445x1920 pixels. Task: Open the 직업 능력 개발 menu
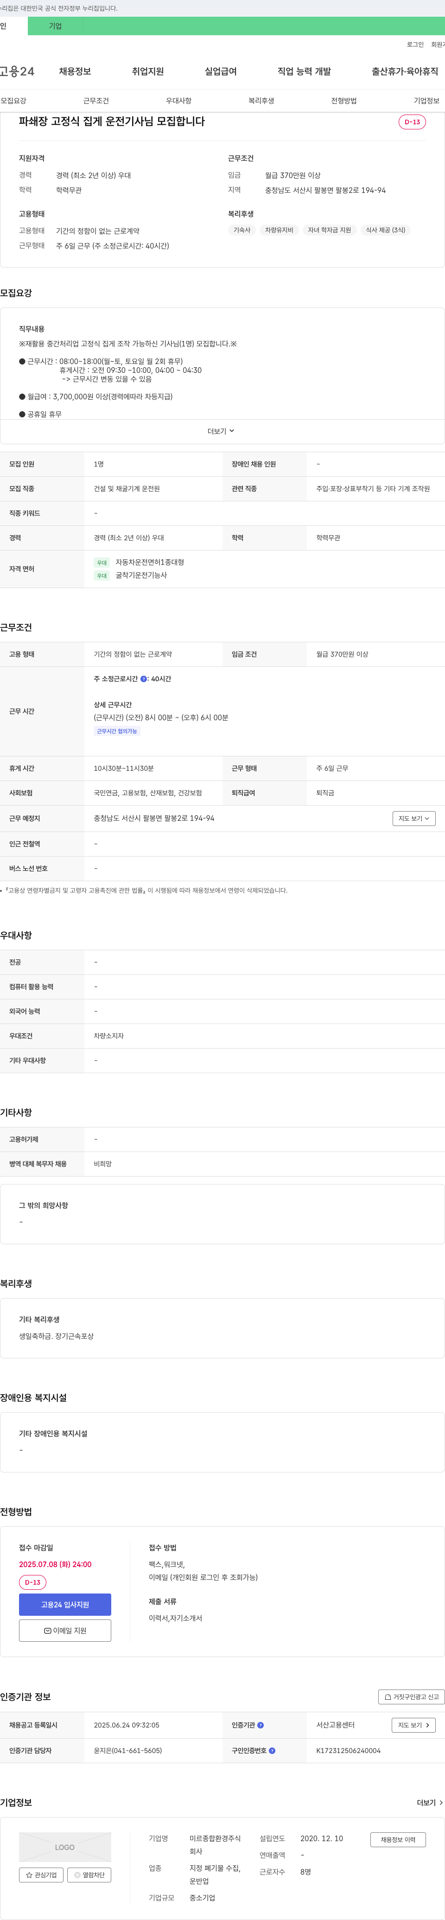304,71
